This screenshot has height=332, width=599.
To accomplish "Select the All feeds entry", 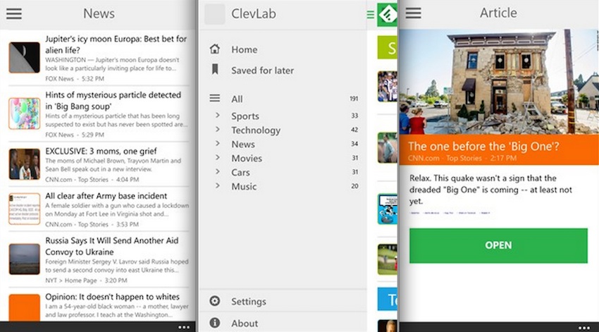I will coord(237,99).
